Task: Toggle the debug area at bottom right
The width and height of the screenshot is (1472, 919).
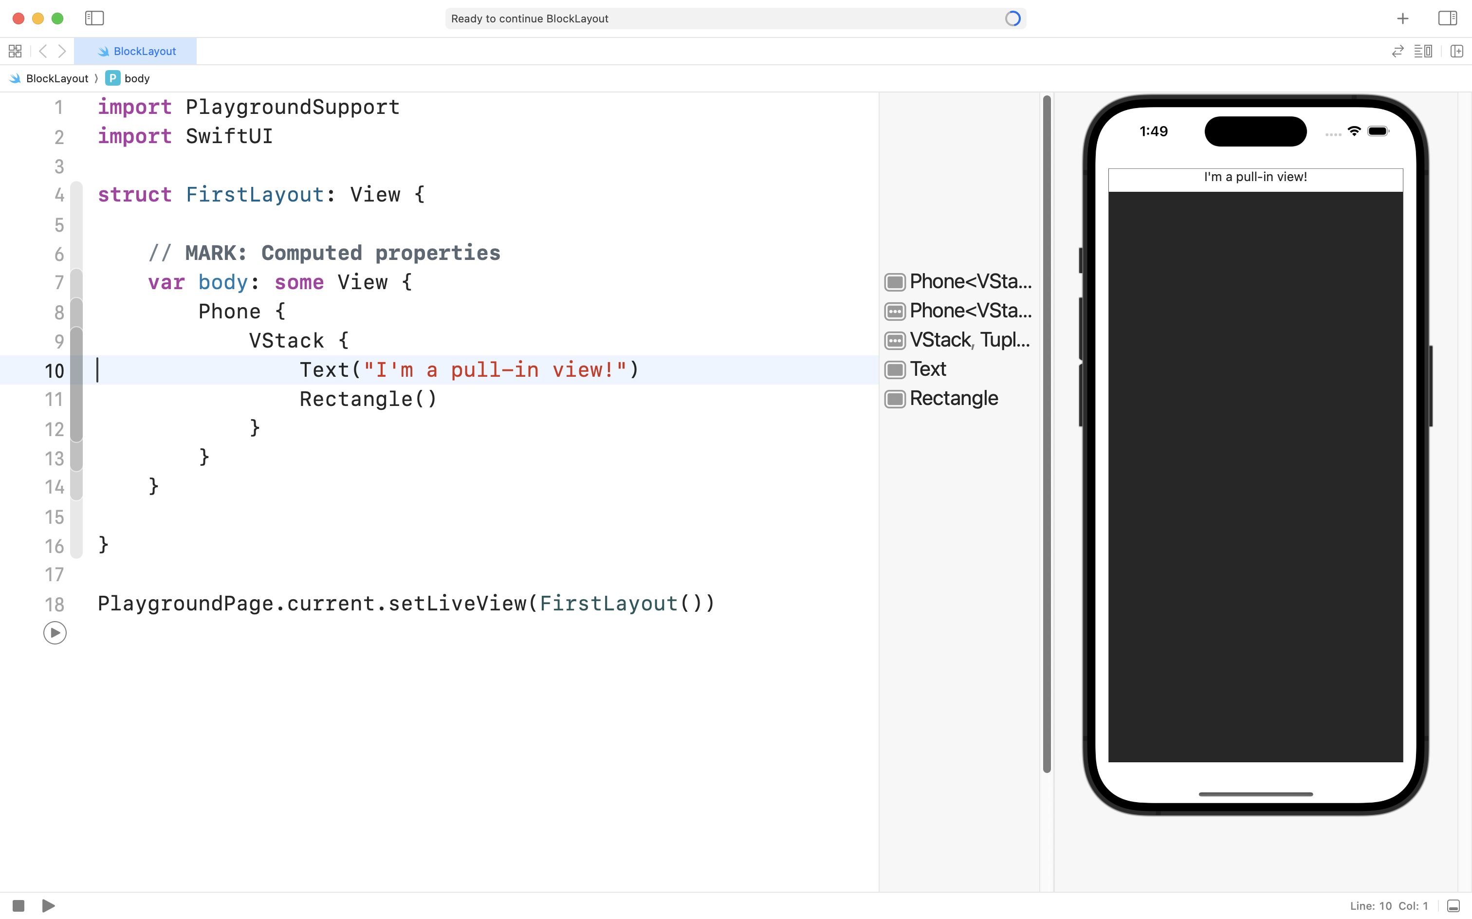Action: (x=1453, y=906)
